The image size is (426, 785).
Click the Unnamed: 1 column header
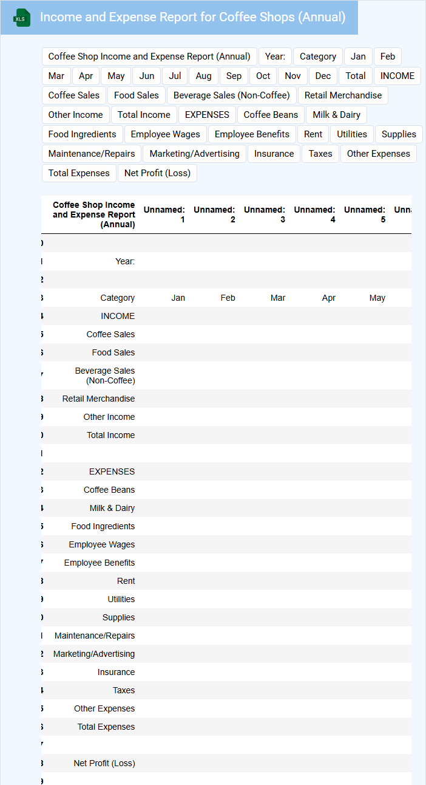point(164,214)
